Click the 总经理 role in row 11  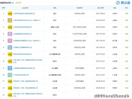point(55,81)
